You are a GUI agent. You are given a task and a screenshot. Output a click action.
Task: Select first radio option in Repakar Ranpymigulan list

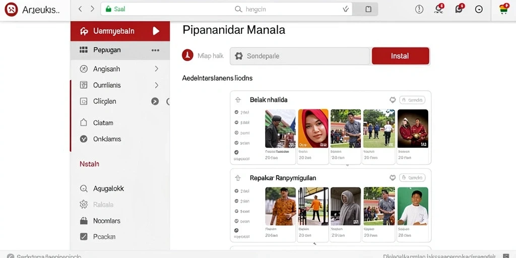point(236,190)
